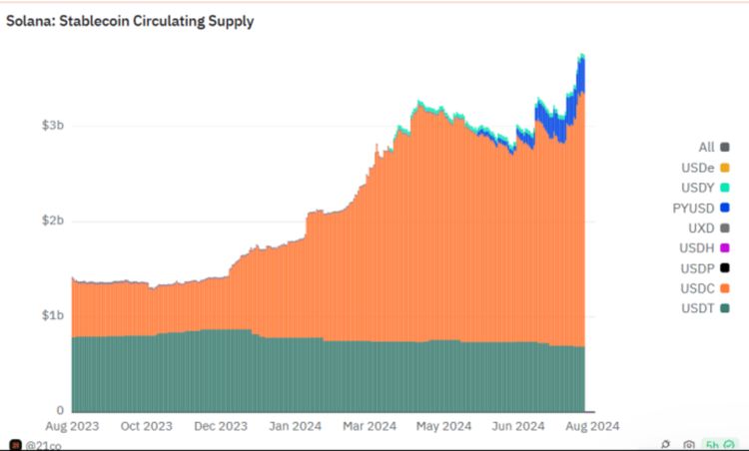Click the Aug 2024 x-axis label

click(x=592, y=426)
